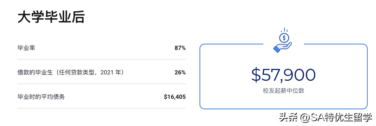Click the dollar coin symbol icon
The width and height of the screenshot is (376, 126).
tap(284, 37)
